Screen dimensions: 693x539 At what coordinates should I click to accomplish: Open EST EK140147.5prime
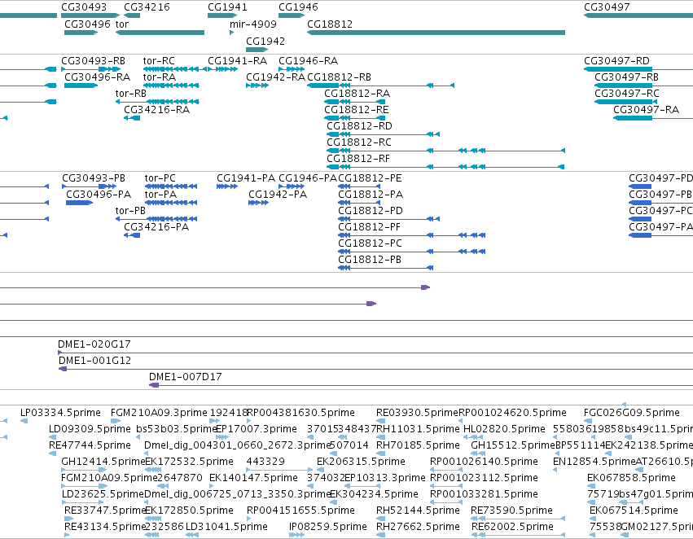tap(253, 478)
